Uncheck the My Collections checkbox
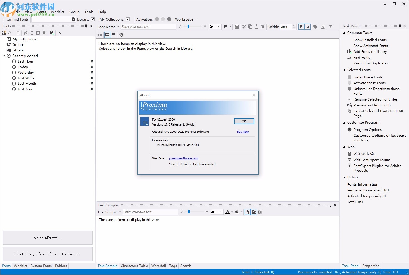Screen dimensions: 409x275 128,19
